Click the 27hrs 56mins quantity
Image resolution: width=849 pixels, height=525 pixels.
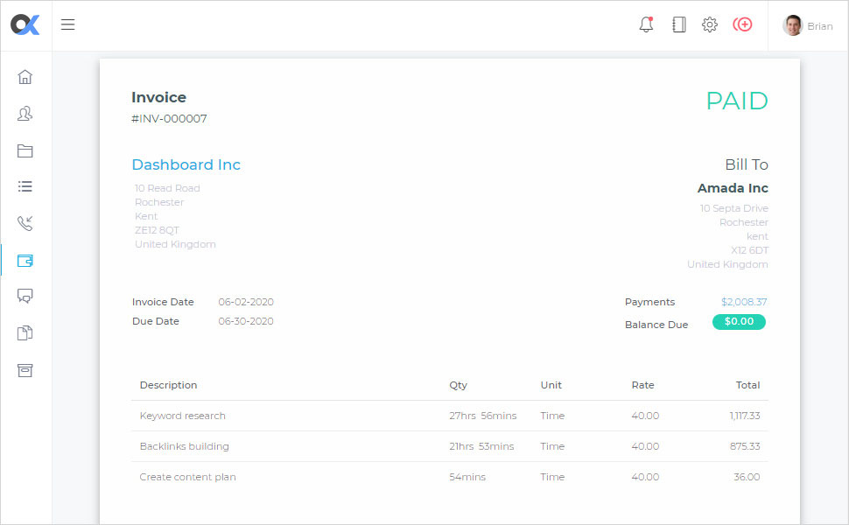pyautogui.click(x=482, y=416)
